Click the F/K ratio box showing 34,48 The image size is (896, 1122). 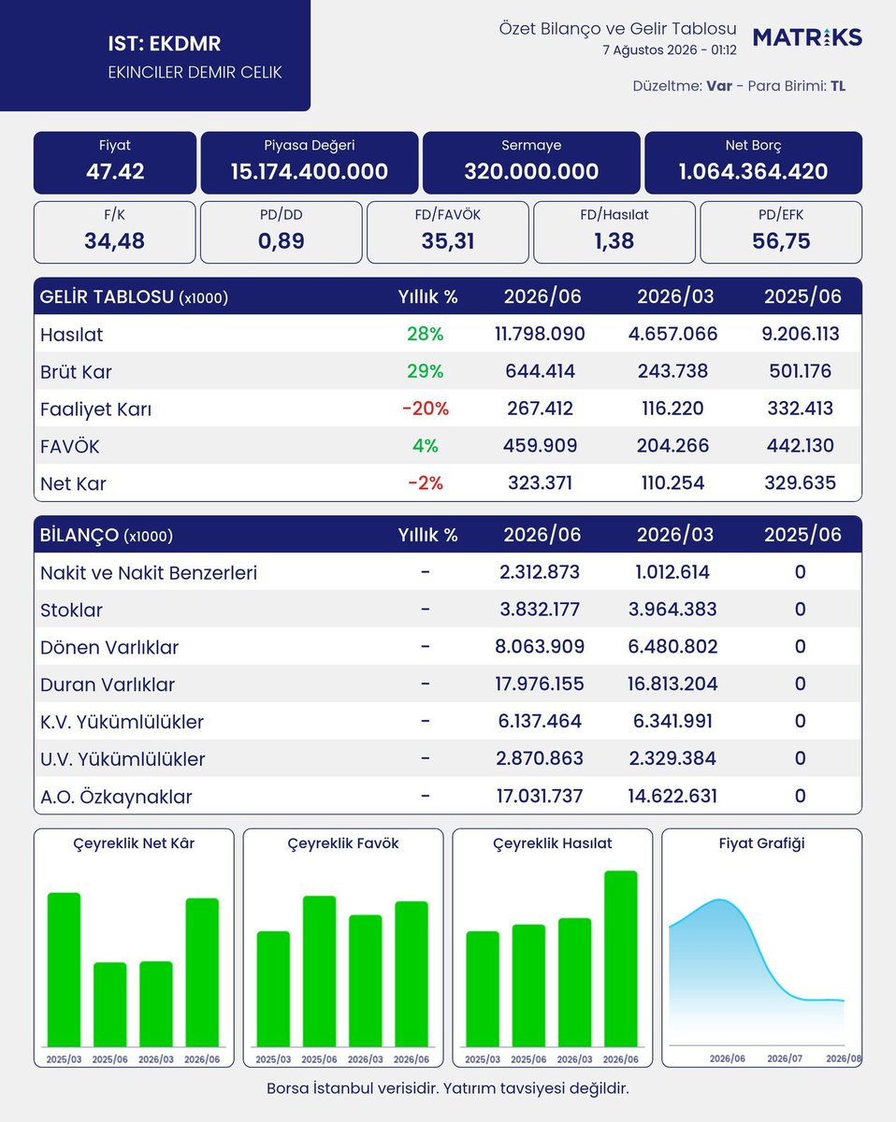pos(115,232)
